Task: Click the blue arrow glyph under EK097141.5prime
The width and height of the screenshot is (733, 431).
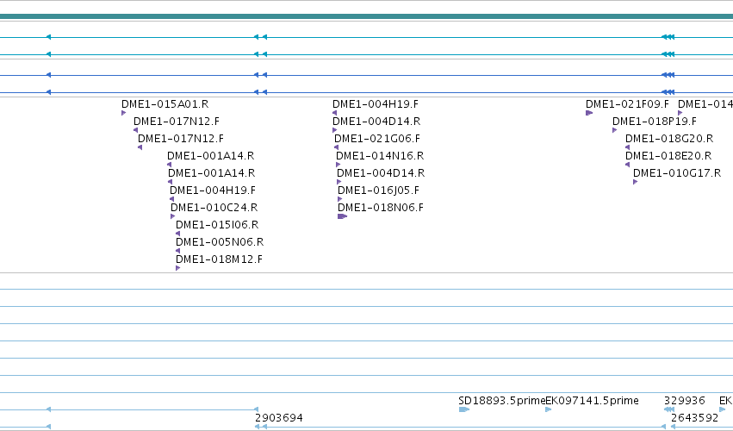Action: [549, 409]
